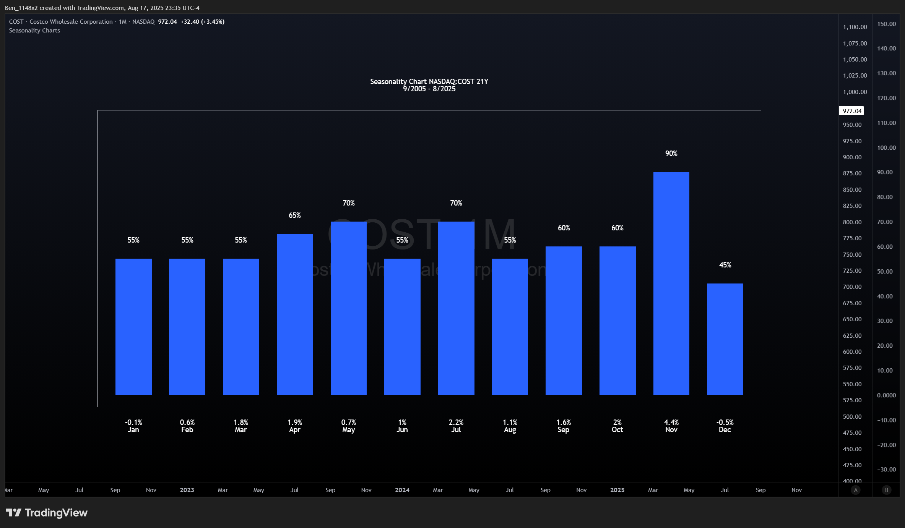This screenshot has height=528, width=905.
Task: Click the 1M interval in chart legend
Action: coord(122,22)
